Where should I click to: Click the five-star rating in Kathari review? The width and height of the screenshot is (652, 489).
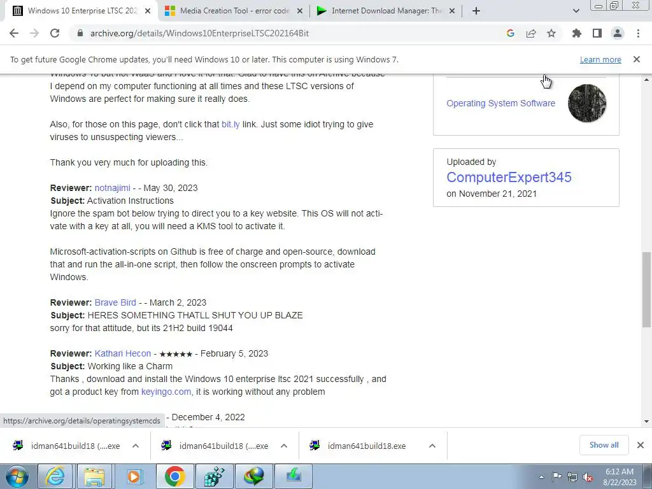pos(176,354)
